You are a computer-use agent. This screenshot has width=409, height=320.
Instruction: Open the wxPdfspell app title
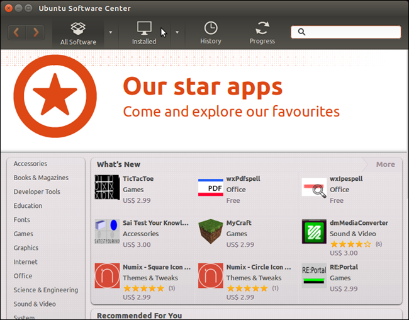[243, 179]
